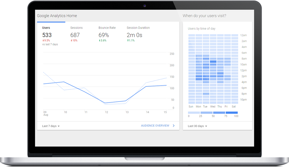
Task: Click the 'vs last 7 days' comparison label
Action: 50,44
